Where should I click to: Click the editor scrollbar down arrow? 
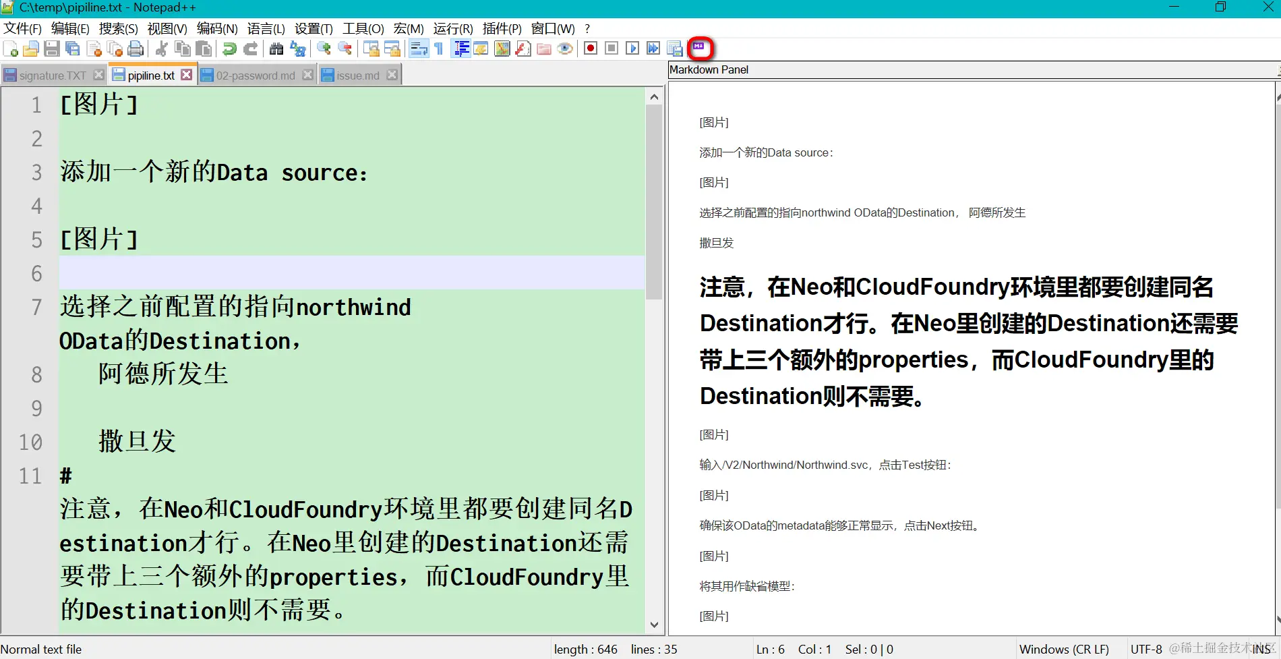pos(654,625)
